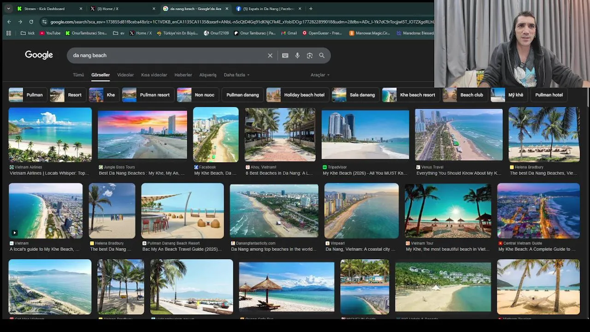Open the Jungle Boss Tours sunset image
590x332 pixels.
(x=142, y=135)
